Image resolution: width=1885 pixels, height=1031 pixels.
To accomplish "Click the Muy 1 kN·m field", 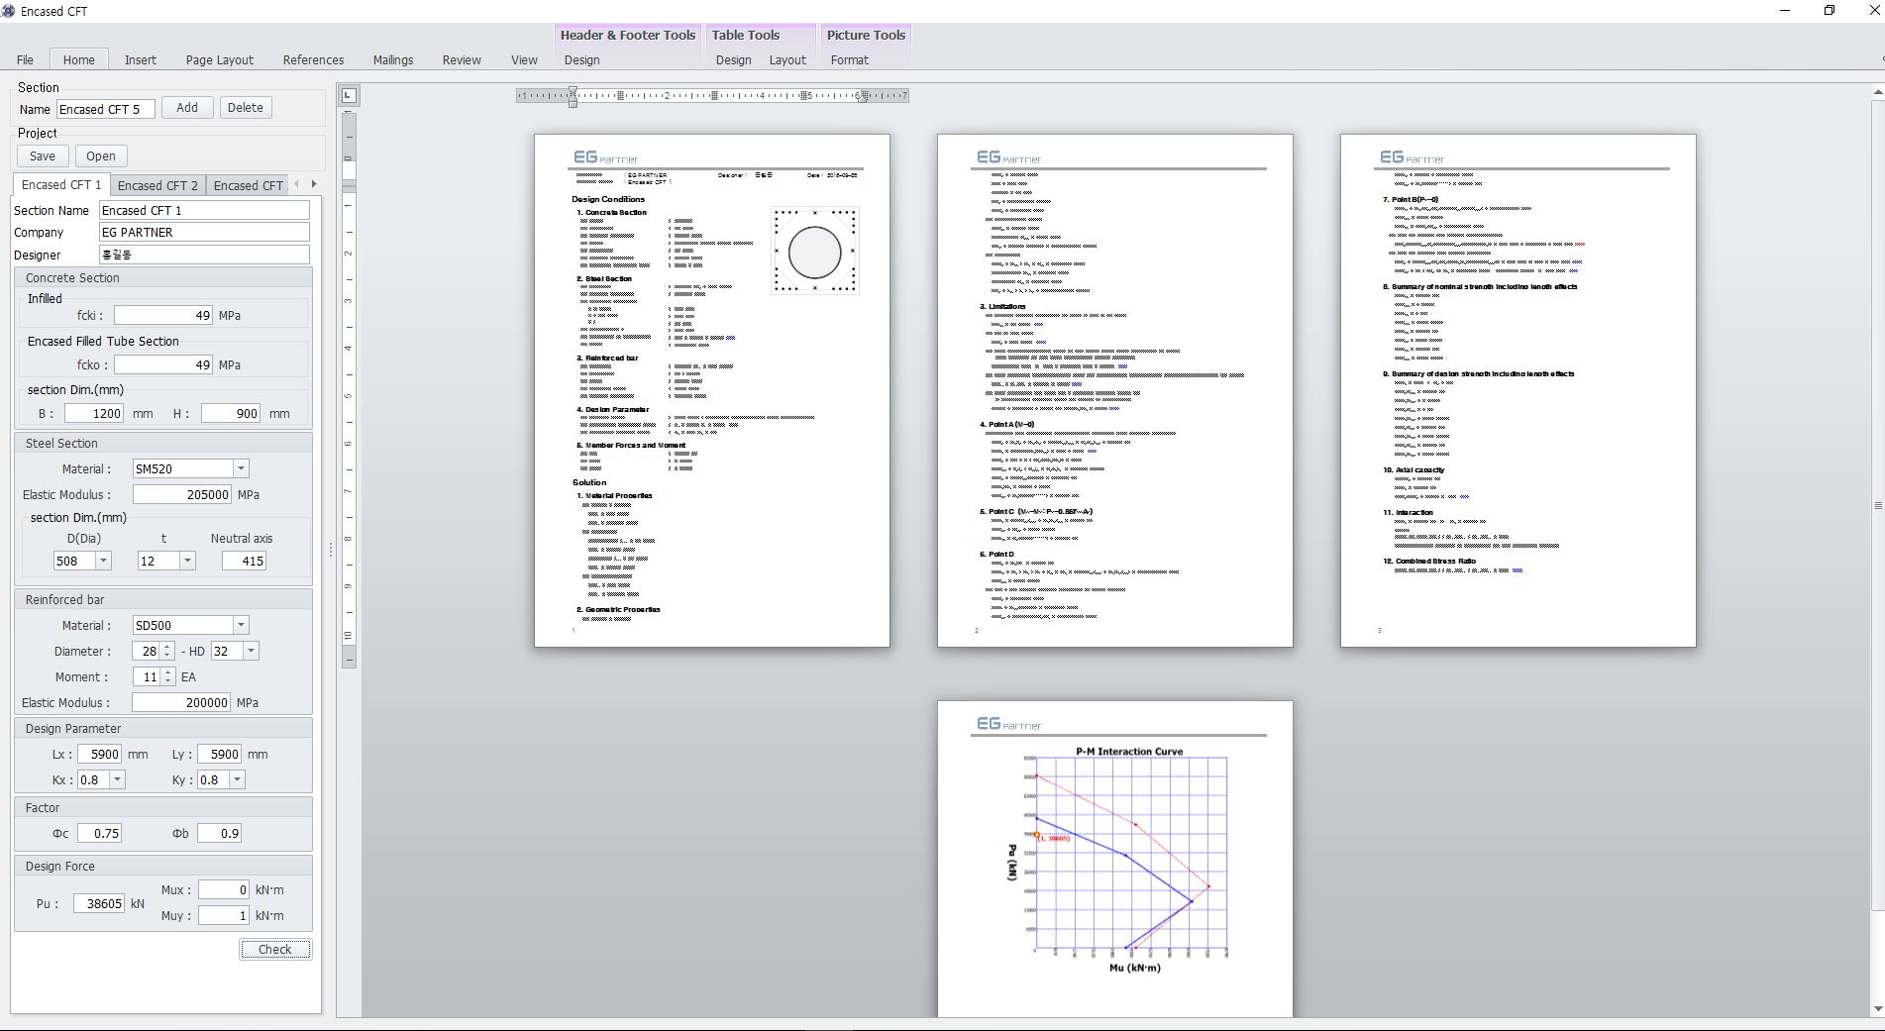I will point(224,915).
